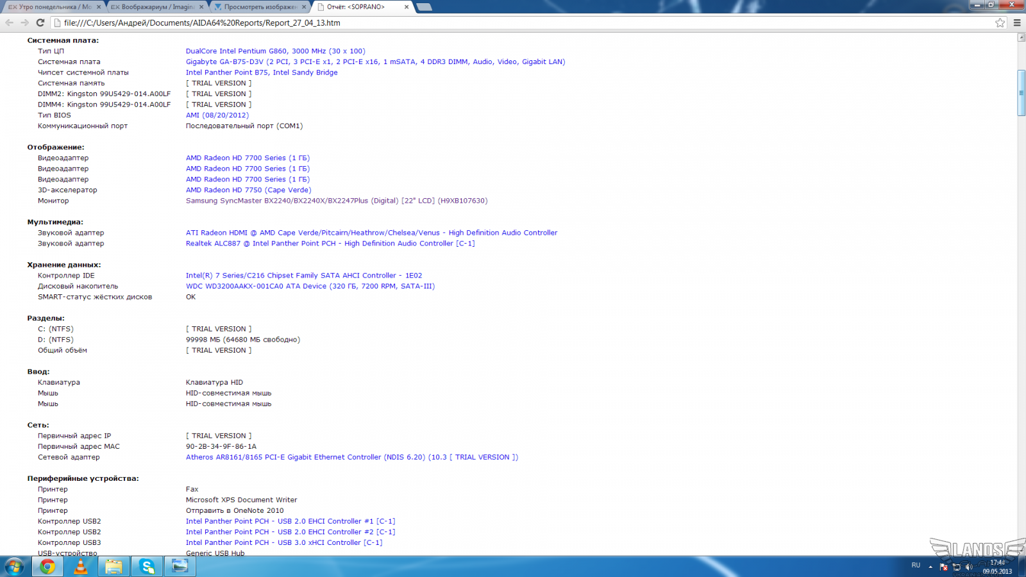Screen dimensions: 1026x577
Task: Show hidden system tray icons
Action: (930, 567)
